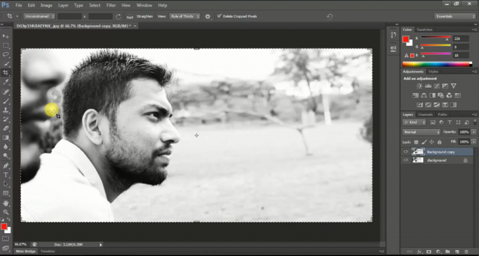Open the Window menu
Screen dimensions: 479x256
(x=144, y=5)
